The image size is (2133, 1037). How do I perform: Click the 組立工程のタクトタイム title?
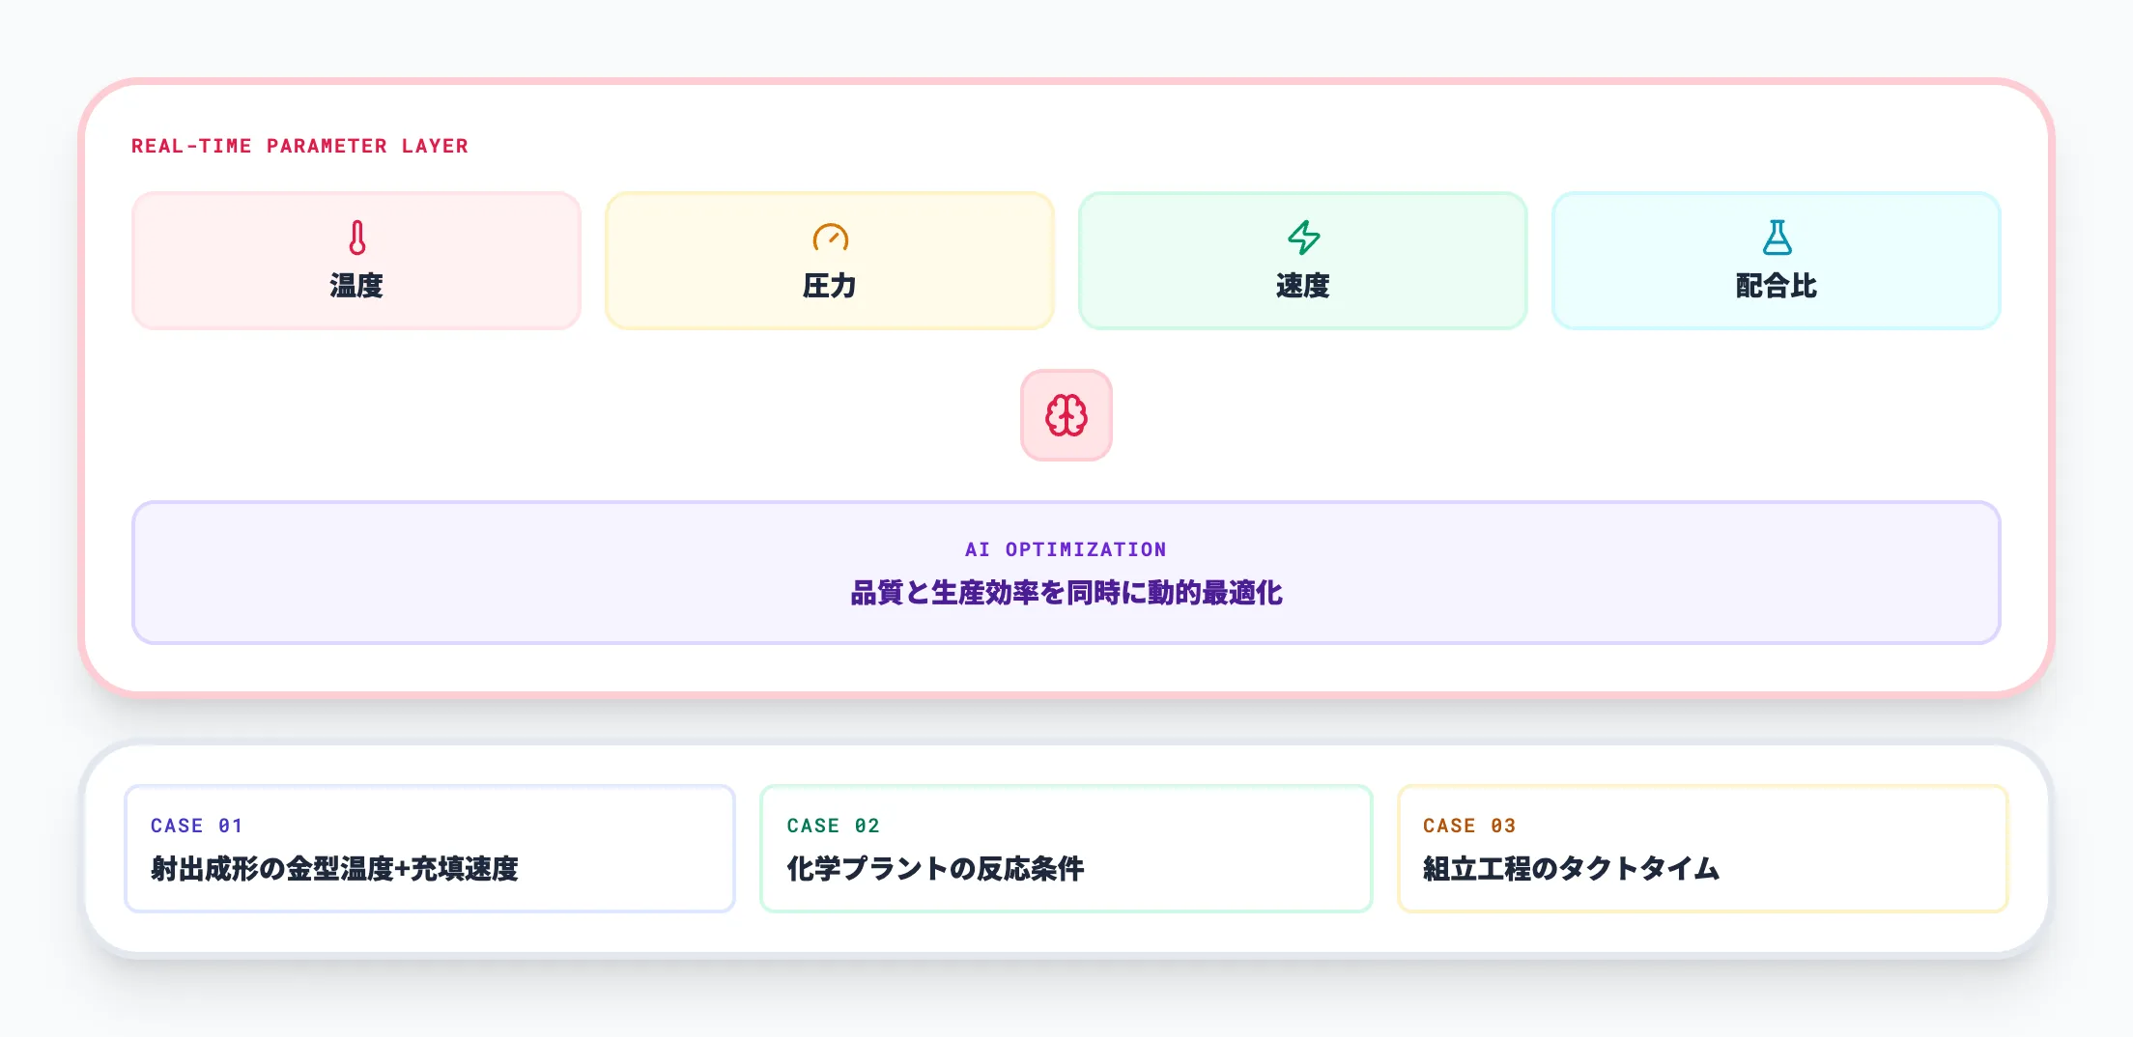point(1571,869)
